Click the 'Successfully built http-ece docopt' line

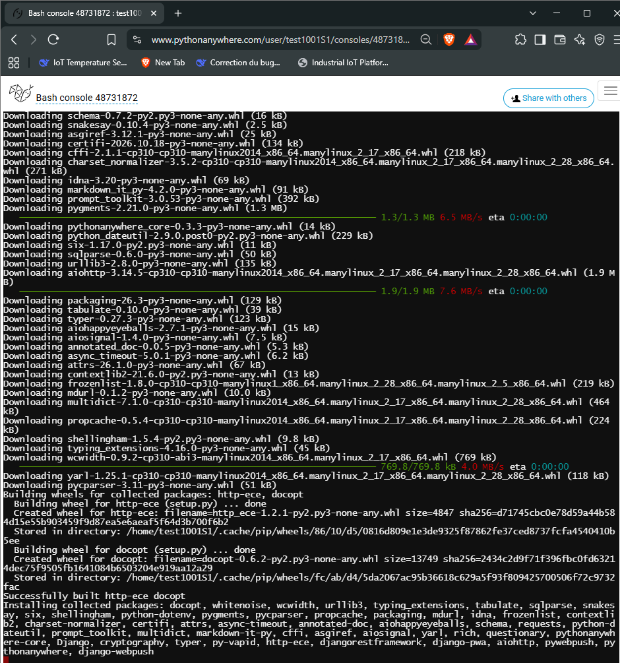94,596
